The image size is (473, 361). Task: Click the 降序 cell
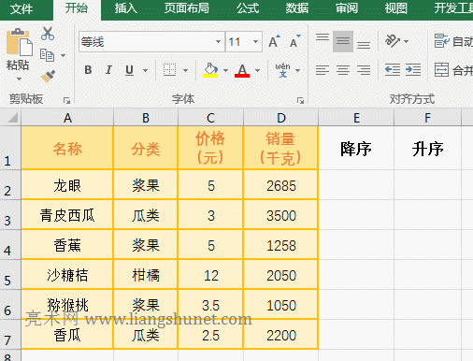tap(356, 149)
